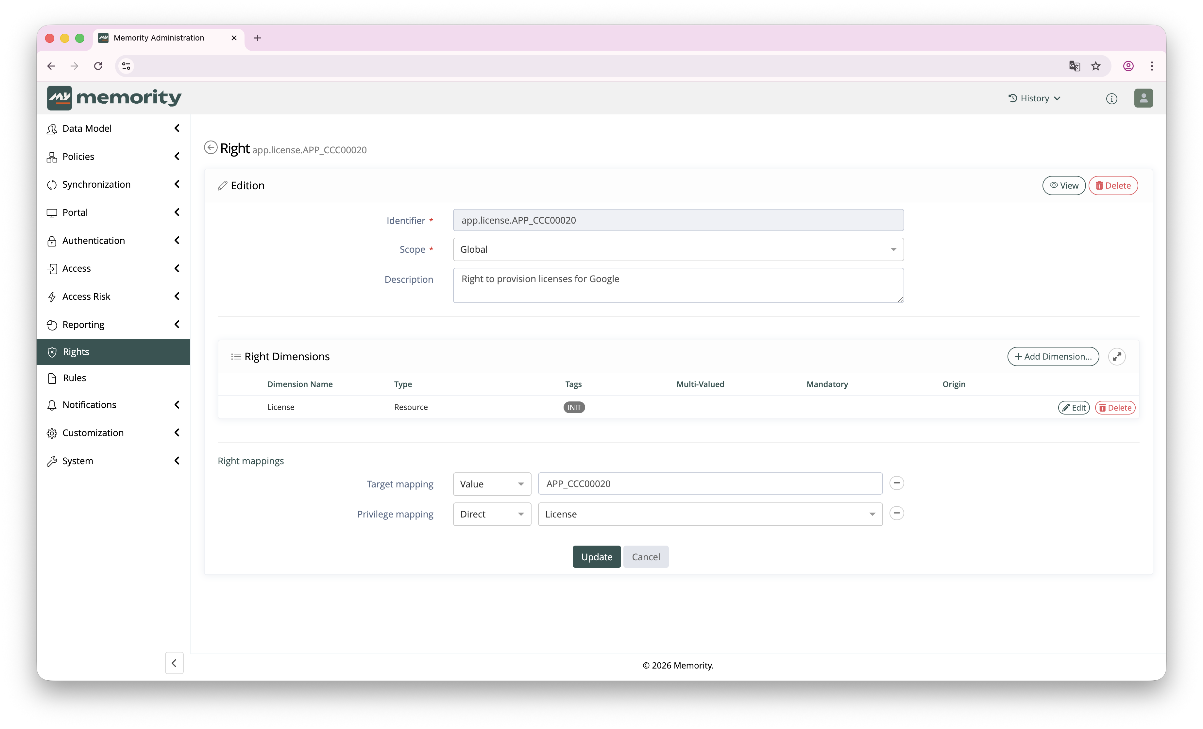Expand the Policies menu chevron
The width and height of the screenshot is (1203, 729).
coord(177,156)
